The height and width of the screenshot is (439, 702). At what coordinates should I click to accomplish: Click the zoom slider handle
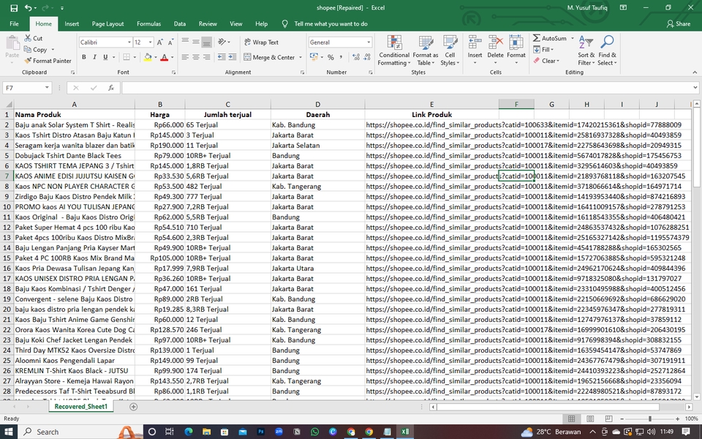point(650,419)
